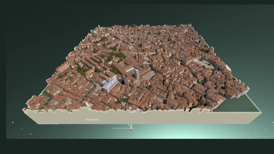Viewport: 274px width, 154px height.
Task: Click the small marker on the base front
Action: 143,122
